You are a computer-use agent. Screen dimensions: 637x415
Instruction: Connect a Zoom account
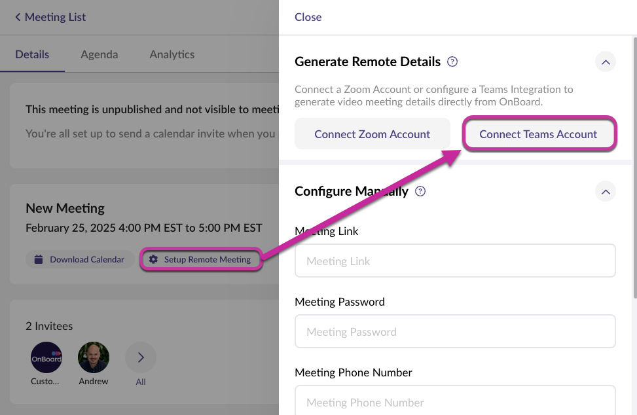click(372, 134)
